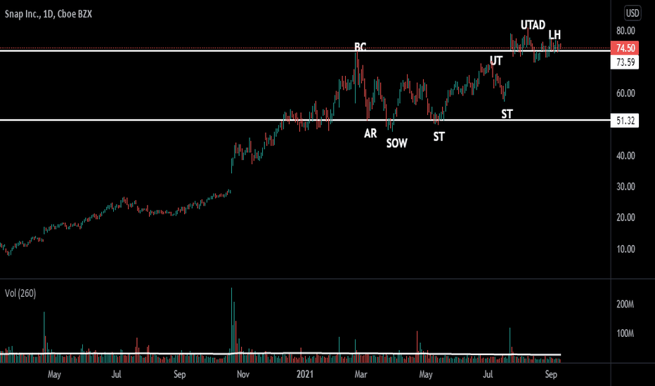Click the Mar time axis label

coord(361,374)
